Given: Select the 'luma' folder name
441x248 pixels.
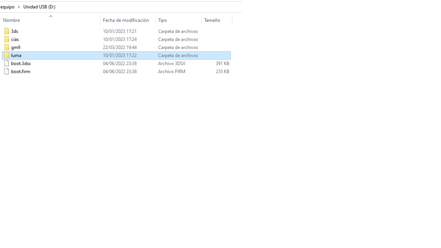Looking at the screenshot, I should (16, 55).
